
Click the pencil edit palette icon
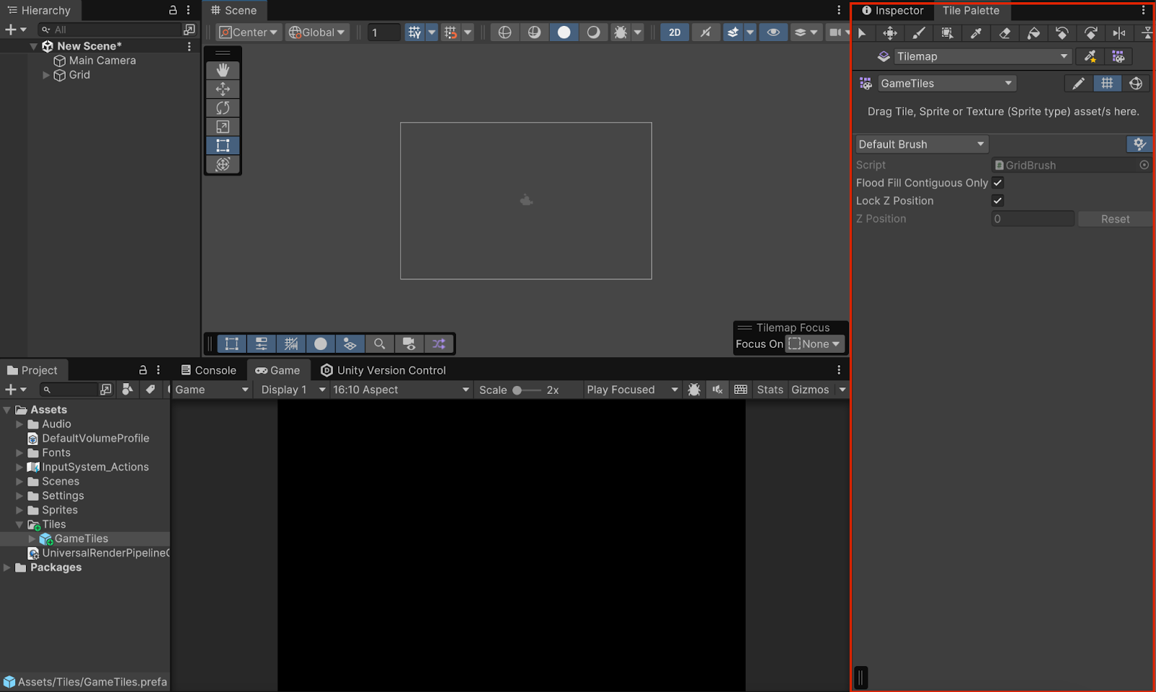click(x=1078, y=84)
